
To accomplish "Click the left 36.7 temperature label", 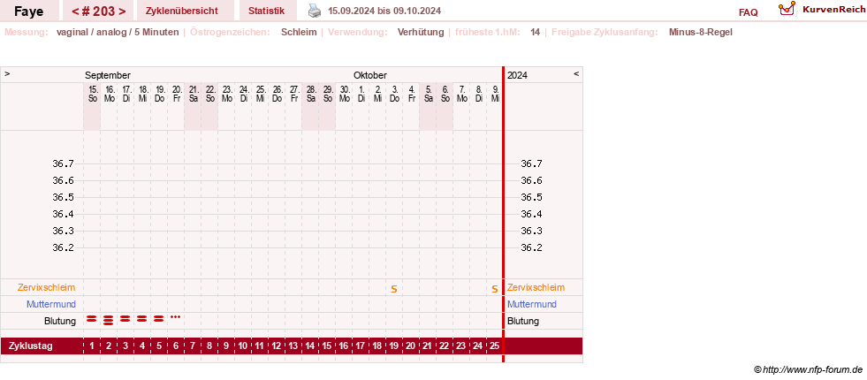I will coord(63,163).
